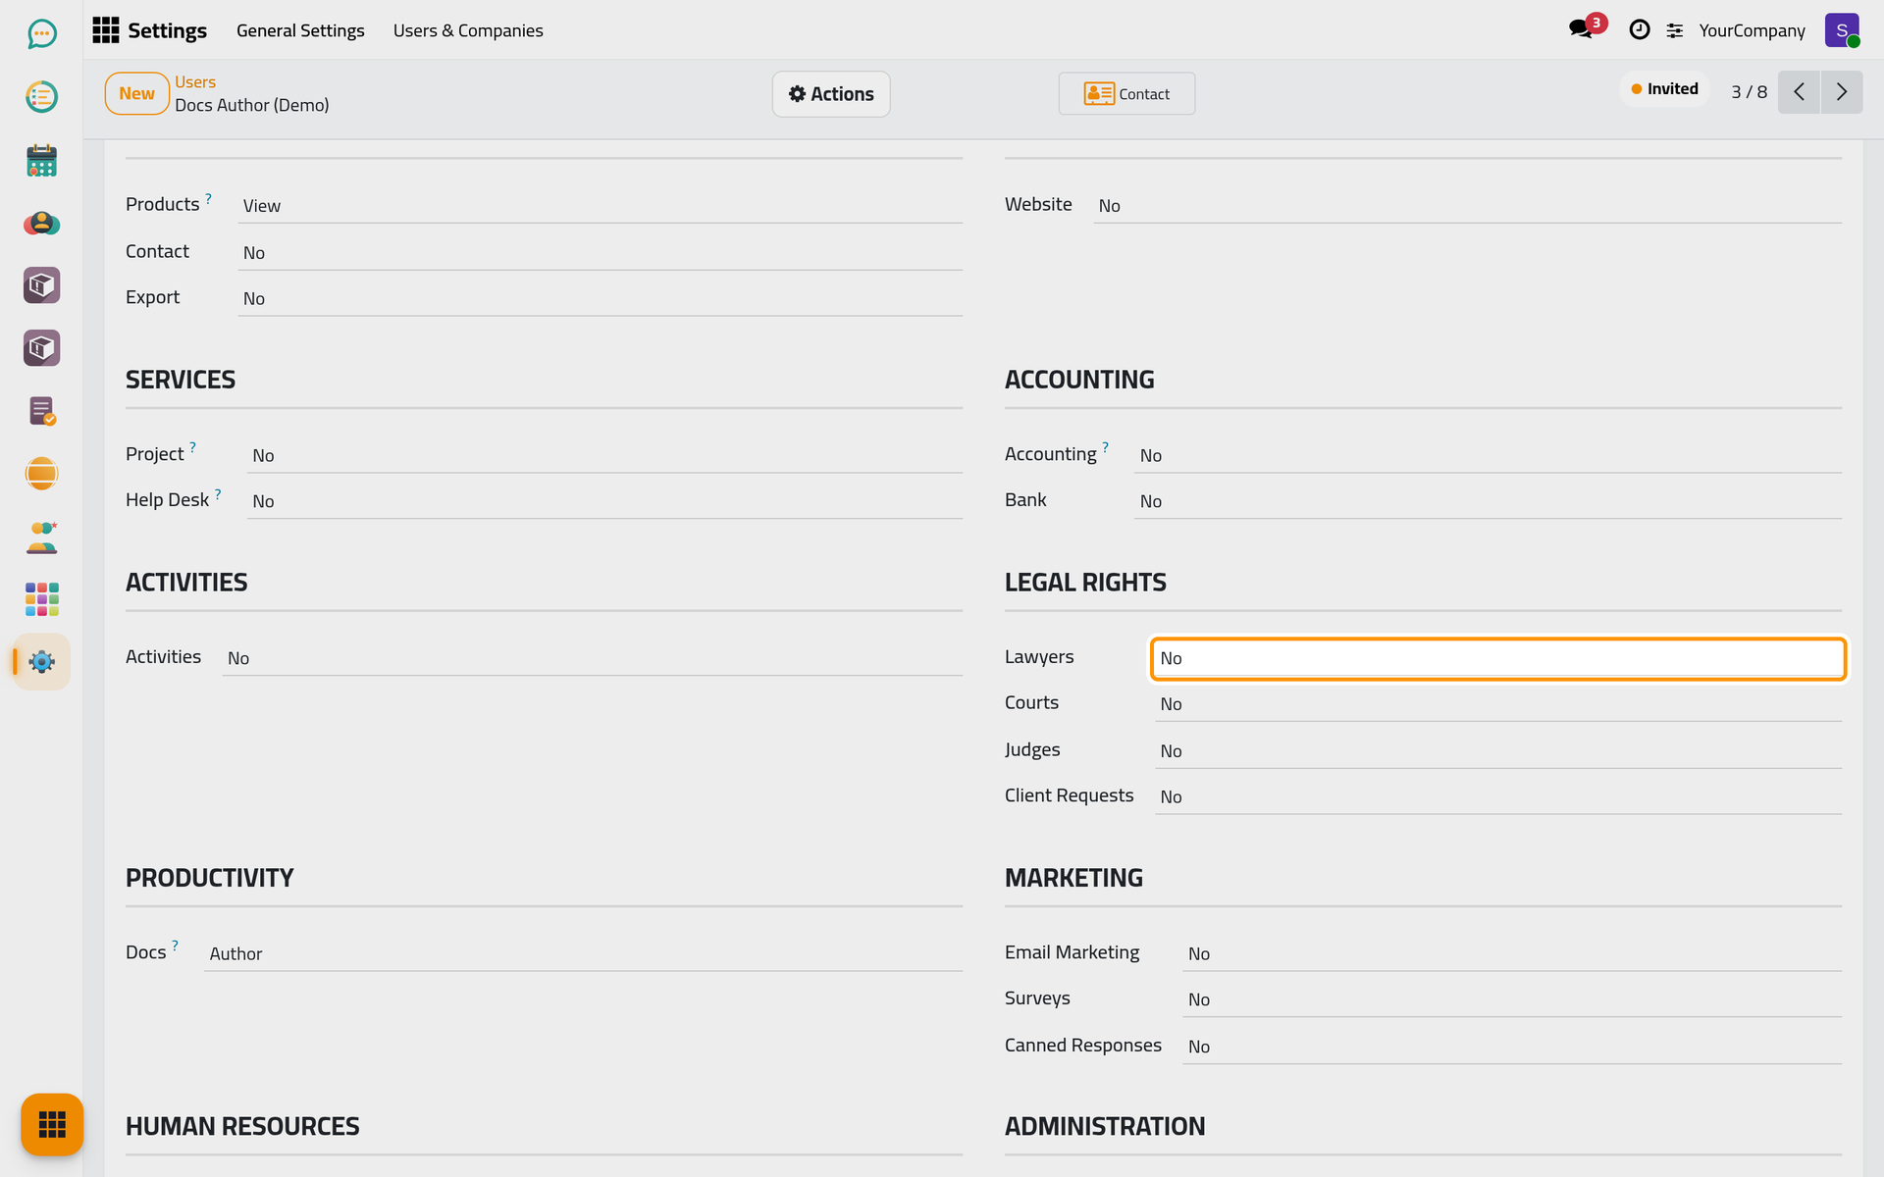Follow the Users breadcrumb link
This screenshot has height=1177, width=1884.
point(195,82)
